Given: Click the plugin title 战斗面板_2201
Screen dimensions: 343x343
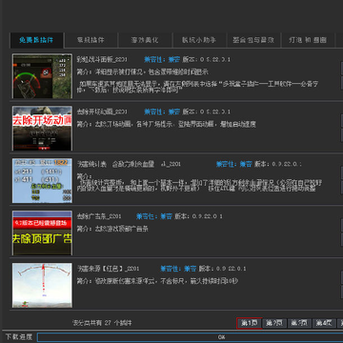Looking at the screenshot, I should tap(102, 59).
